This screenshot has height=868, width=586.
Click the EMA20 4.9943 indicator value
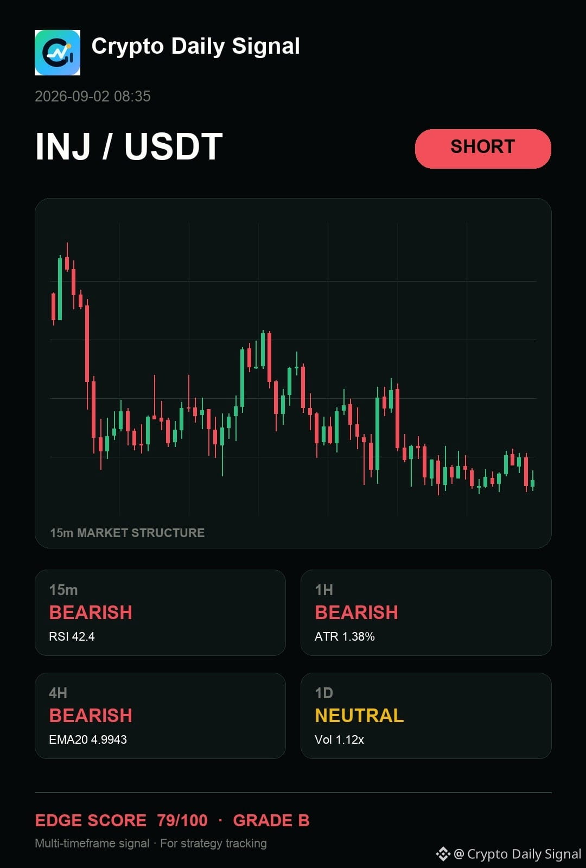pyautogui.click(x=88, y=739)
